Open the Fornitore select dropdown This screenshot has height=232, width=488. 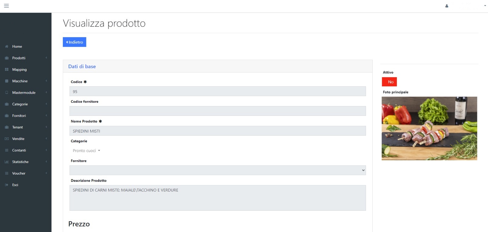pyautogui.click(x=218, y=170)
